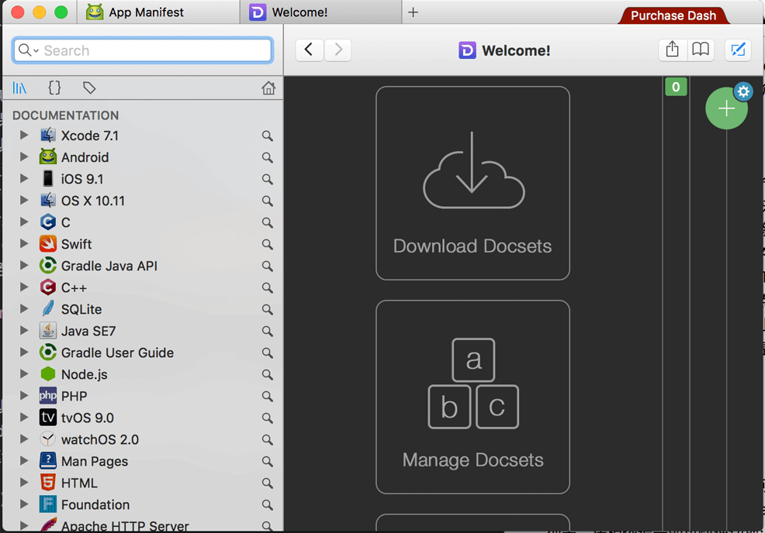The image size is (765, 533).
Task: Switch to the App Manifest tab
Action: [x=145, y=12]
